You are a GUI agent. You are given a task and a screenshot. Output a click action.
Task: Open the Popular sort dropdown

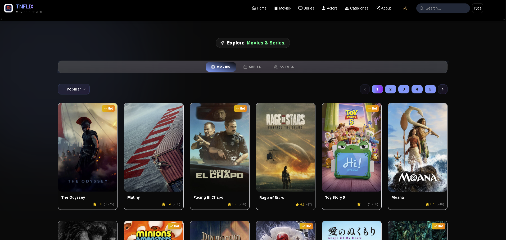(74, 89)
